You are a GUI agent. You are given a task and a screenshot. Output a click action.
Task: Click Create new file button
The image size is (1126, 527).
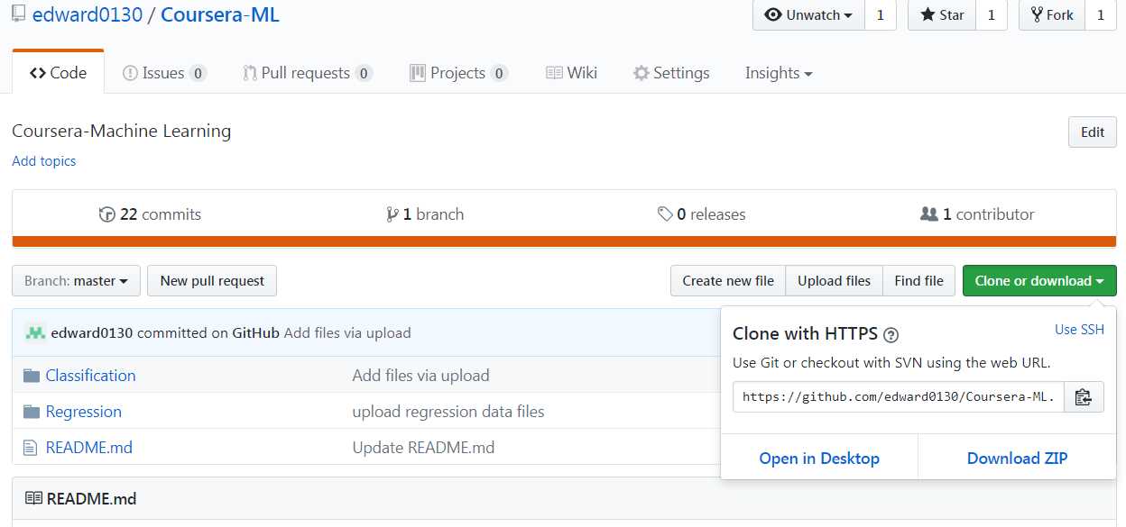pyautogui.click(x=728, y=281)
